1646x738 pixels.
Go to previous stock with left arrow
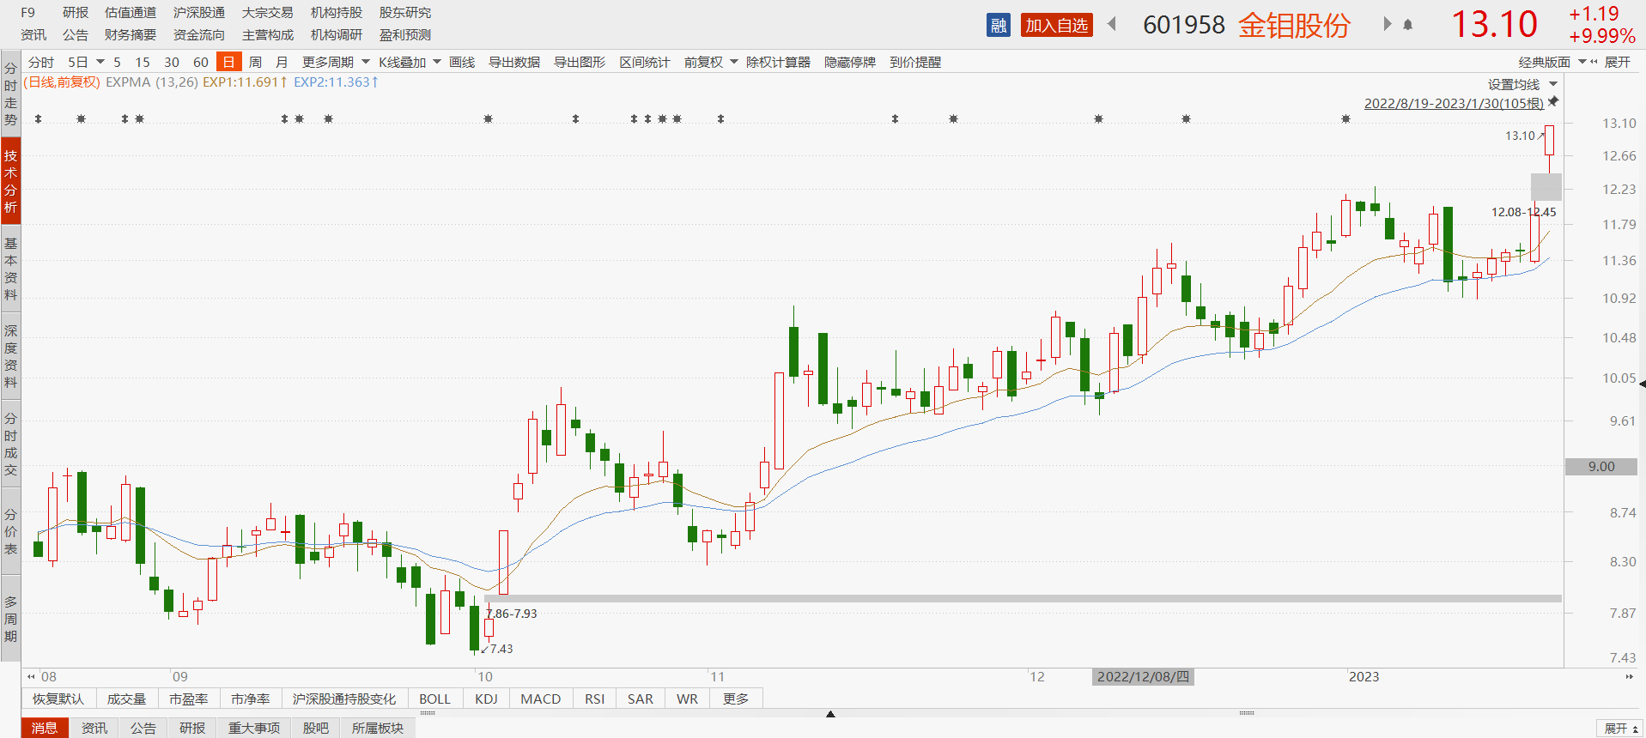1112,24
